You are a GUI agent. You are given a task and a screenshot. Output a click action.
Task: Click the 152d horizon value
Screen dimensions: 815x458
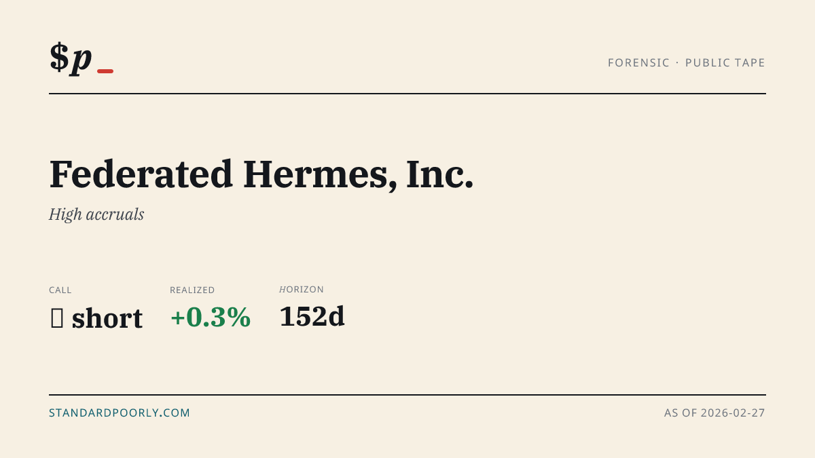312,317
